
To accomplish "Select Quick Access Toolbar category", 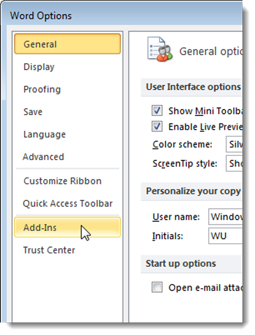I will [x=67, y=203].
